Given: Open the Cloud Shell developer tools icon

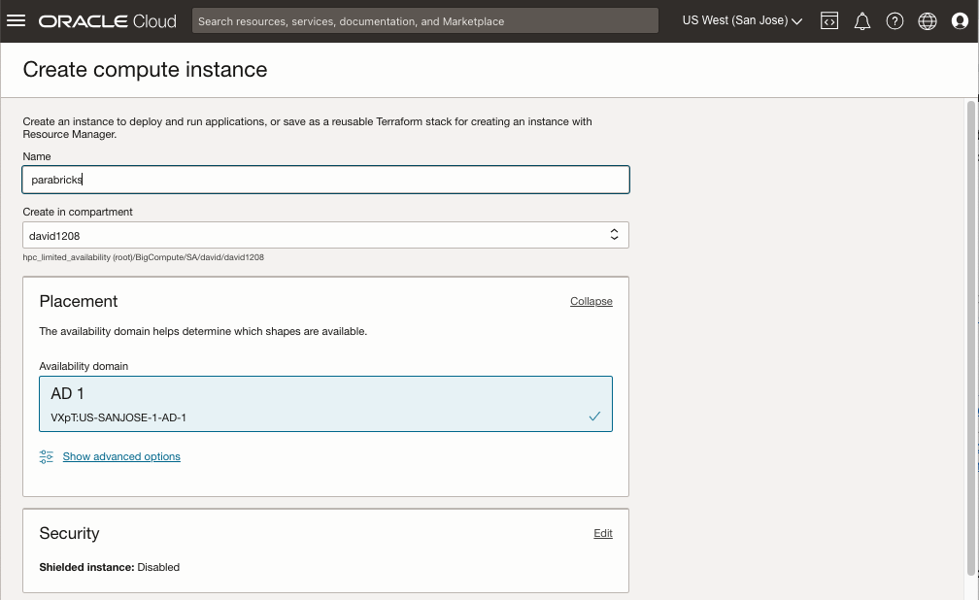Looking at the screenshot, I should pos(829,20).
